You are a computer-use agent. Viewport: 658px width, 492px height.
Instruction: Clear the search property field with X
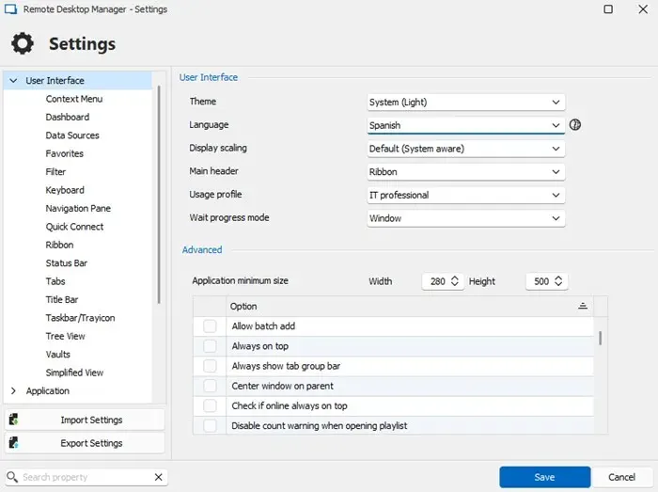pyautogui.click(x=158, y=477)
